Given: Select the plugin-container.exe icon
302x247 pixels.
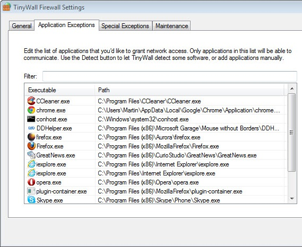Looking at the screenshot, I should coord(31,191).
